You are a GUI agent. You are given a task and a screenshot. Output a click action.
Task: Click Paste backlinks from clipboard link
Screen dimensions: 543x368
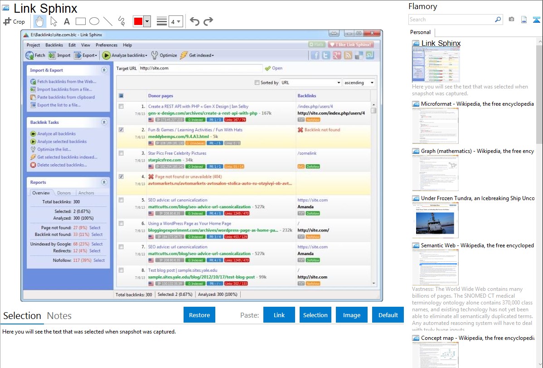66,97
